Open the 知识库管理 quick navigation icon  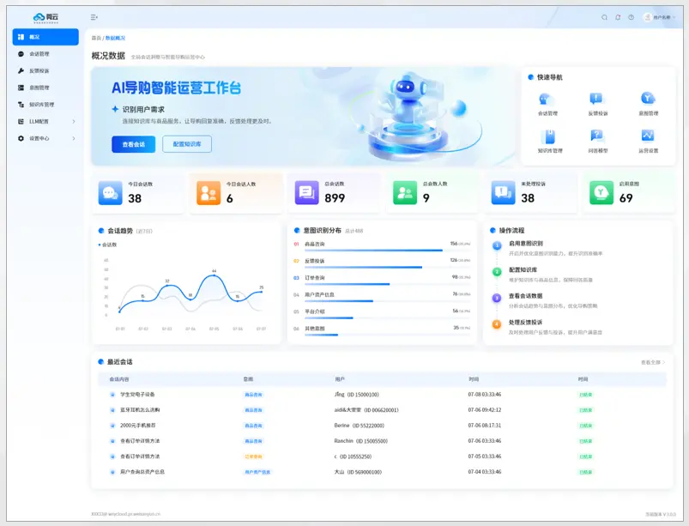pos(547,136)
